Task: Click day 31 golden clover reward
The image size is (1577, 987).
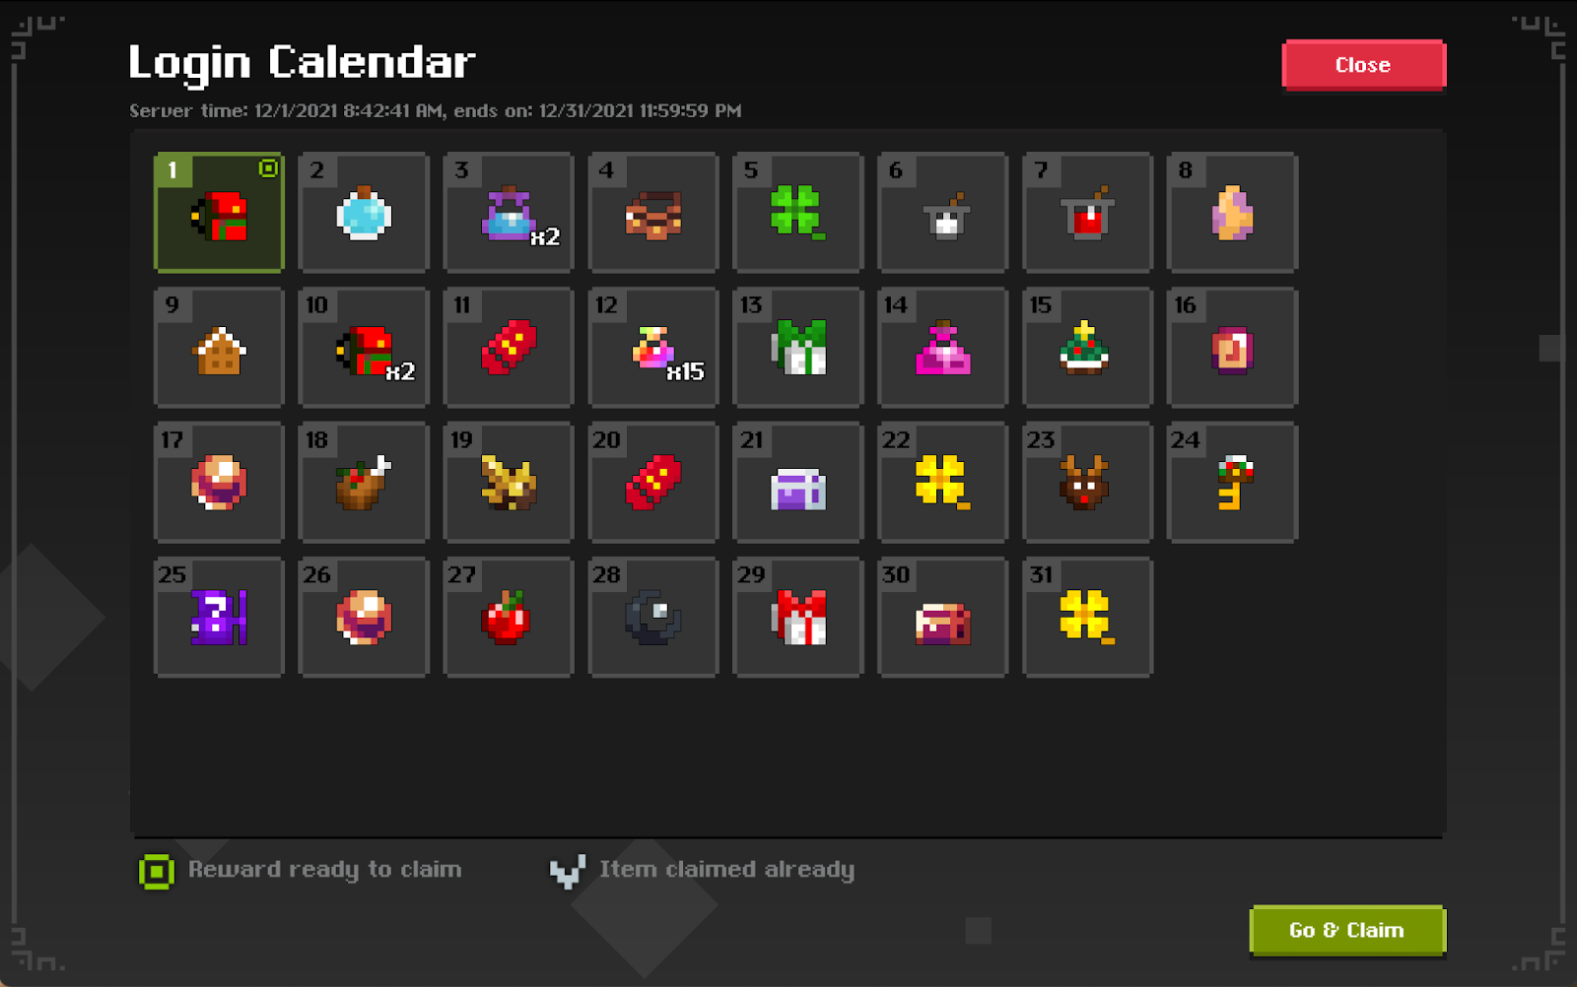Action: [1087, 618]
